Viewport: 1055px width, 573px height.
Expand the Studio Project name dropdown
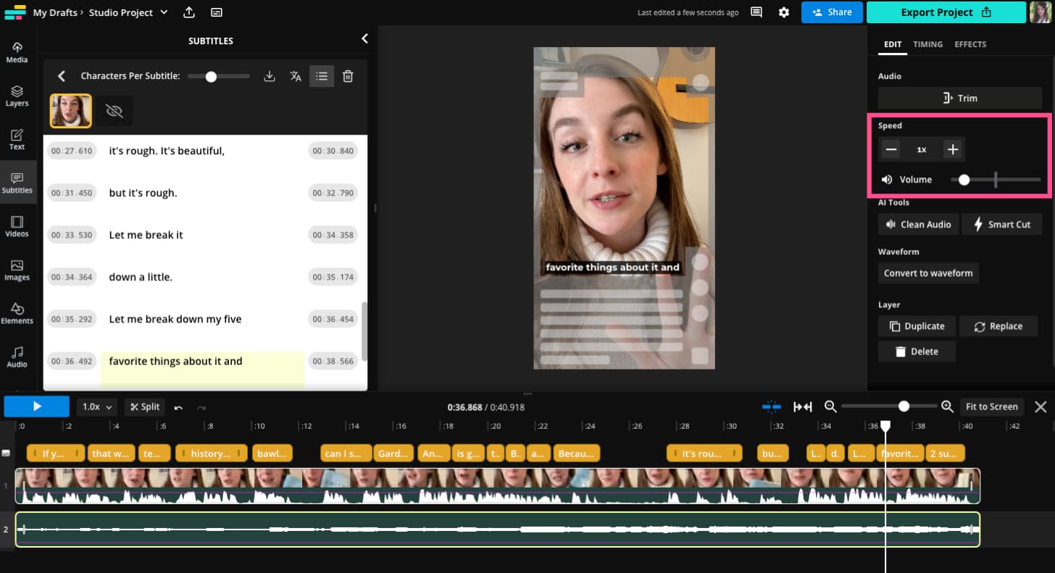pos(164,12)
